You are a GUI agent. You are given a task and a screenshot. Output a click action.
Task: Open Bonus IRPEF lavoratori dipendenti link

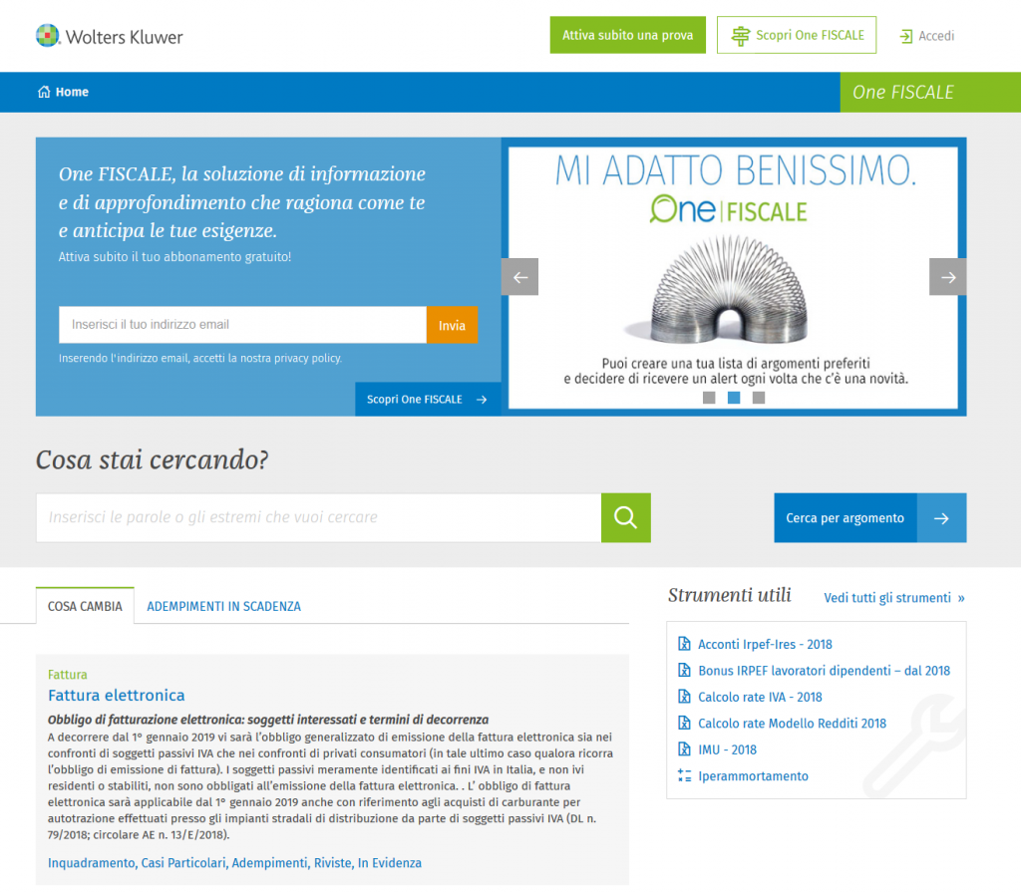pyautogui.click(x=825, y=670)
